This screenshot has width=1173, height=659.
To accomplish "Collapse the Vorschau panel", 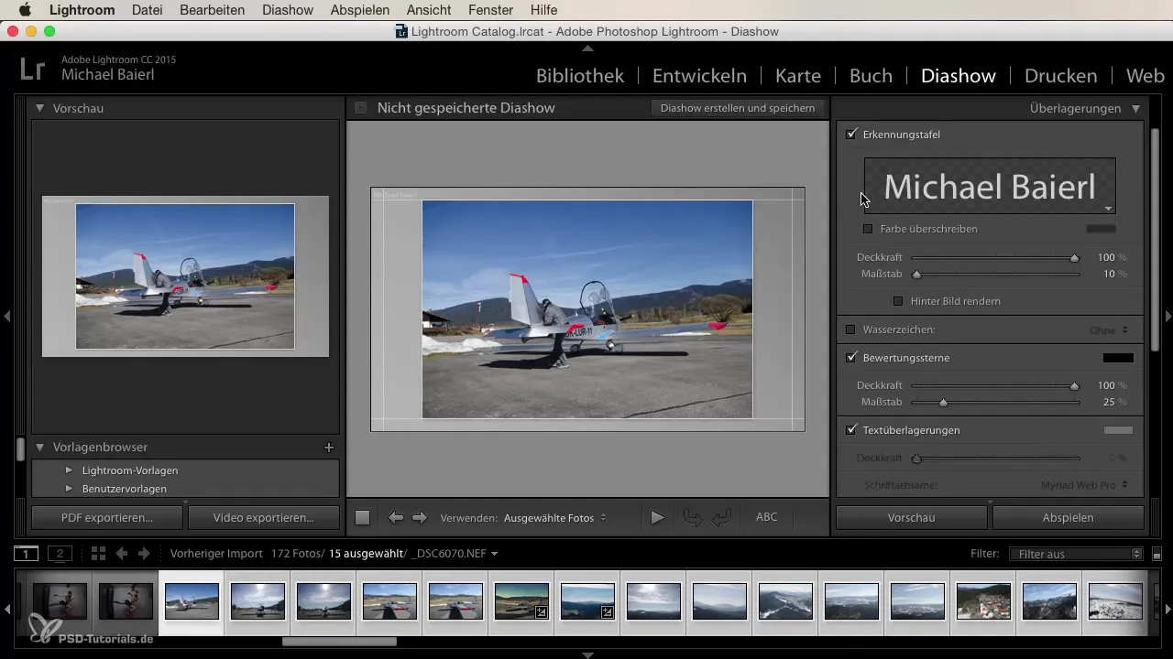I will [40, 108].
